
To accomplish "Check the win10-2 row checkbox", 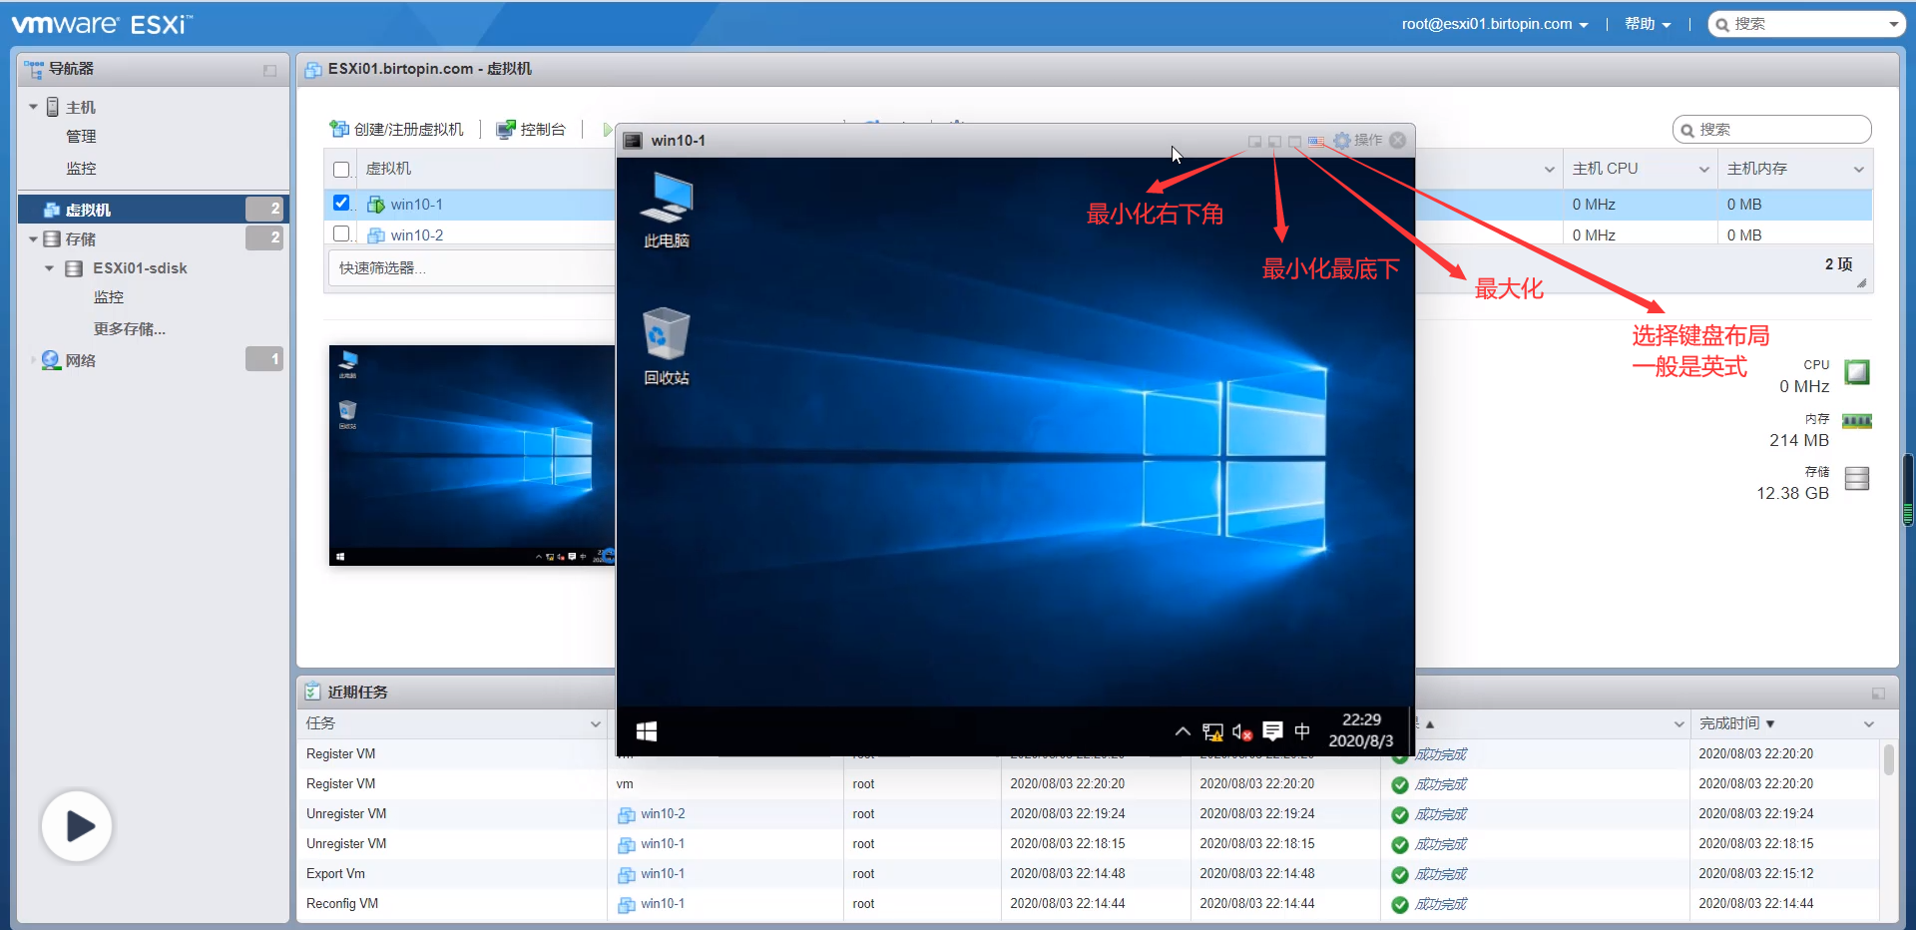I will (x=341, y=233).
